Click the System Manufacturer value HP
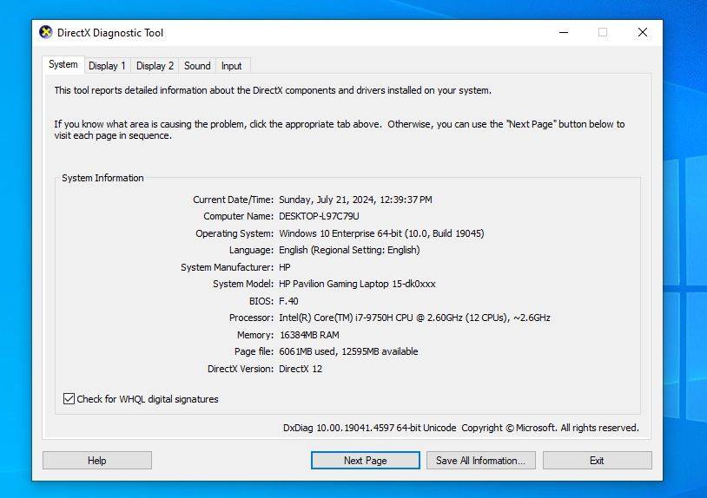The height and width of the screenshot is (498, 707). tap(285, 267)
